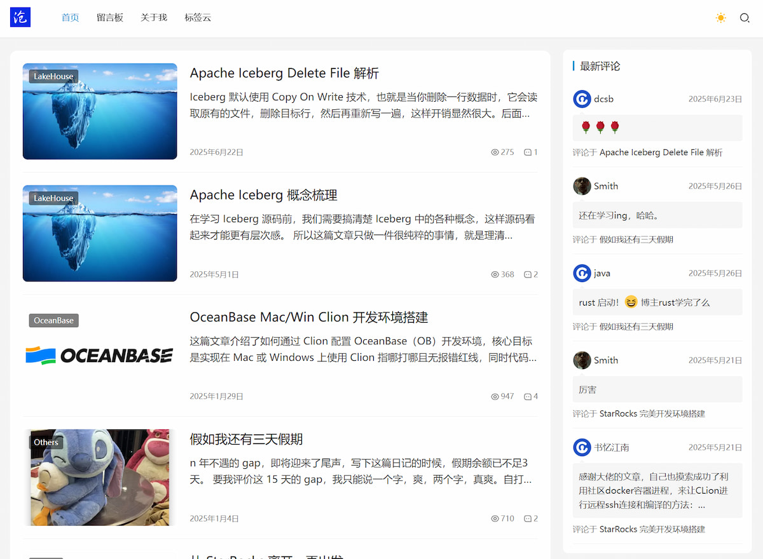Click the 沧 site logo icon

click(20, 17)
